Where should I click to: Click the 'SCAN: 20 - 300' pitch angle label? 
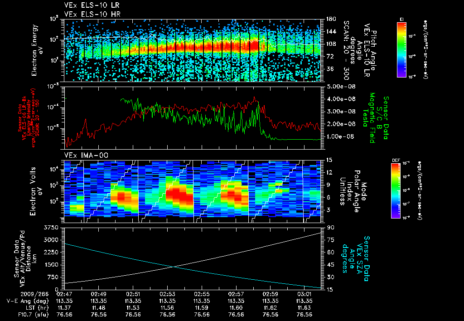click(346, 50)
